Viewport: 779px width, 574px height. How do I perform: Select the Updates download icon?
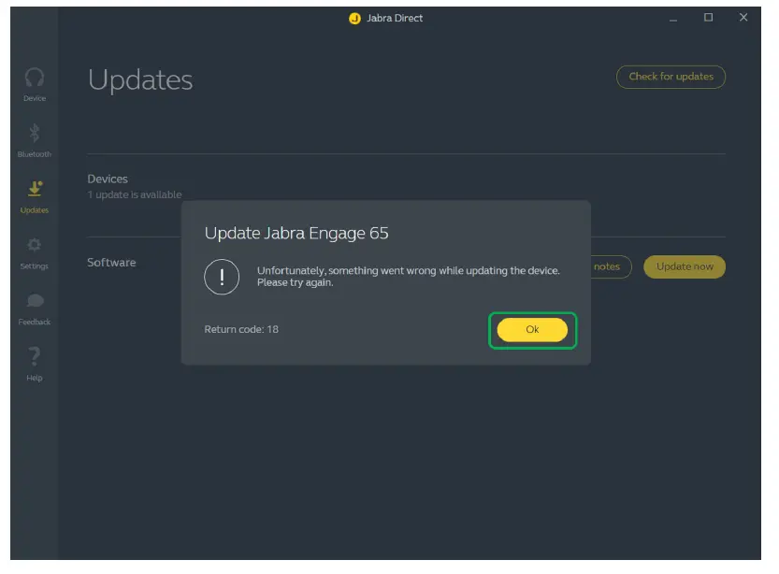(35, 189)
